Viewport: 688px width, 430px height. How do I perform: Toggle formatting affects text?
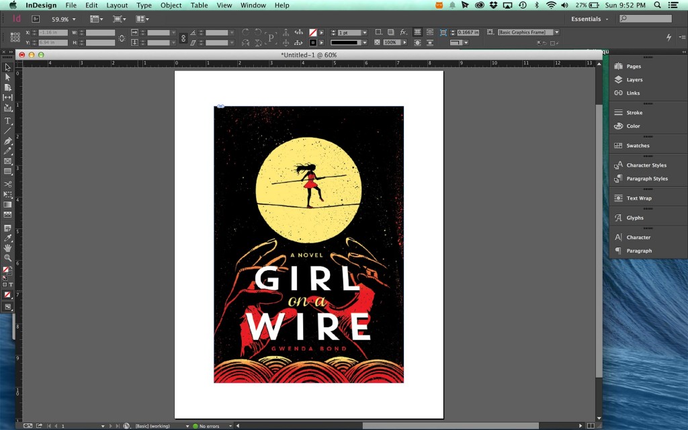[x=11, y=285]
